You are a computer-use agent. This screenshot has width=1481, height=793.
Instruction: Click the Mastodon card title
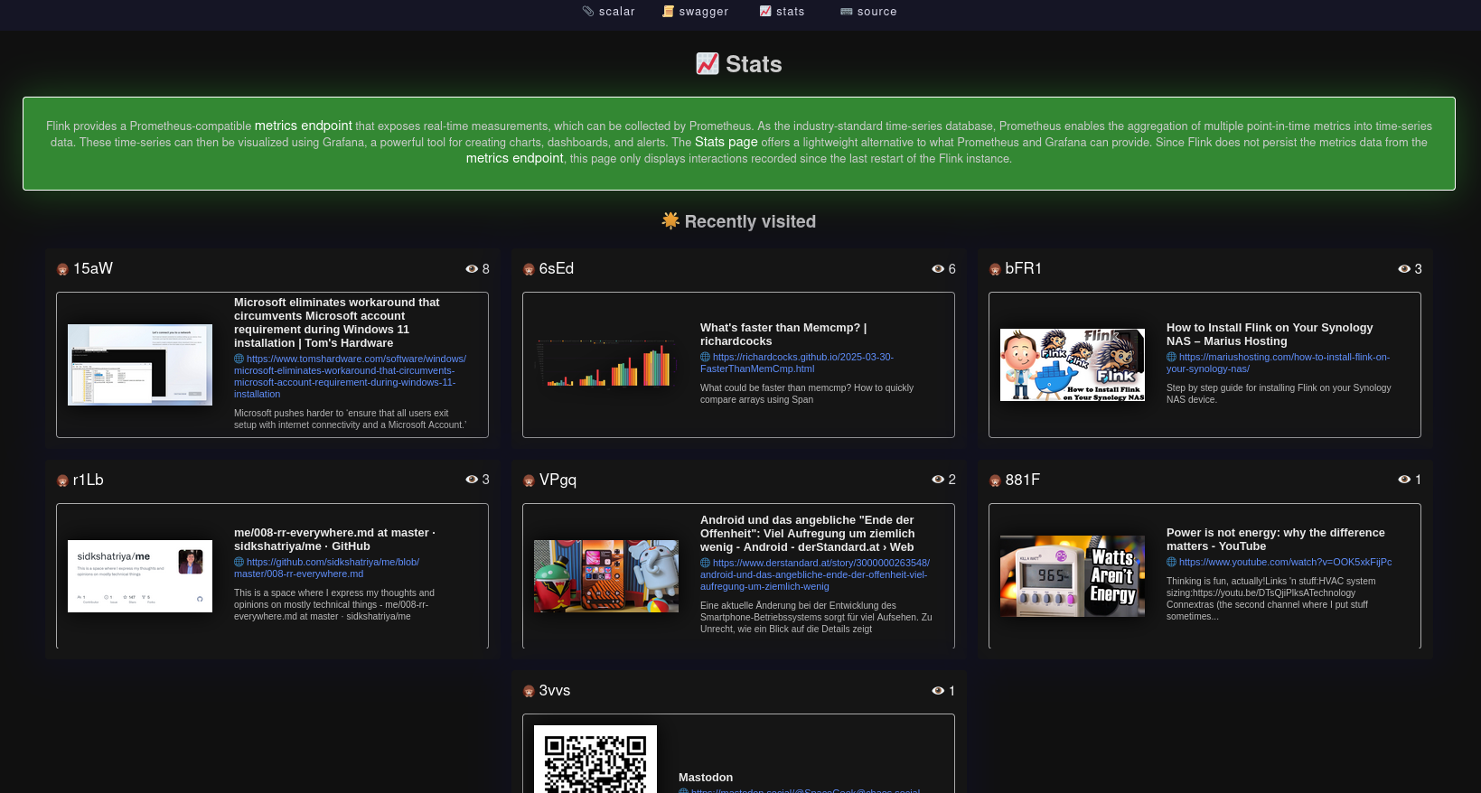[x=706, y=777]
